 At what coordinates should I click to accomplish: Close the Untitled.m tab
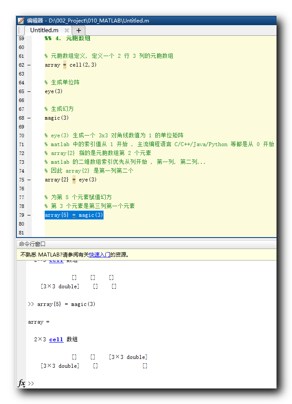(67, 30)
